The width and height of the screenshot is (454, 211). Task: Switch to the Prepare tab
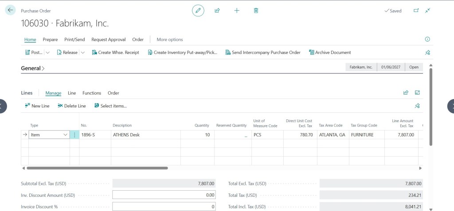(51, 40)
